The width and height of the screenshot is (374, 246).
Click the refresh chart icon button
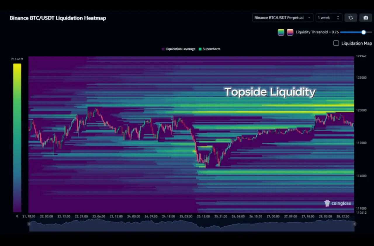pos(351,18)
